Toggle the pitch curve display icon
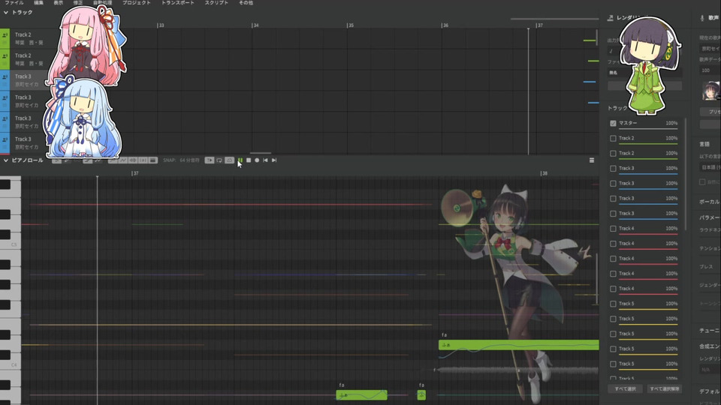 click(x=122, y=160)
